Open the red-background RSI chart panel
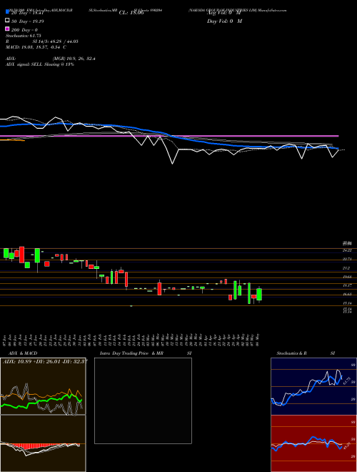The width and height of the screenshot is (357, 472). 313,443
